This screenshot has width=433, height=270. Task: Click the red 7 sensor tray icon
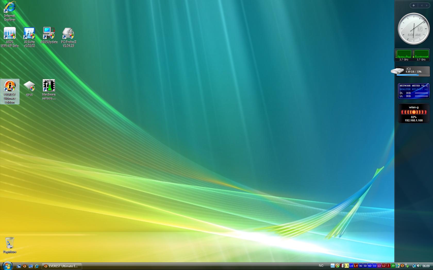[x=388, y=266]
